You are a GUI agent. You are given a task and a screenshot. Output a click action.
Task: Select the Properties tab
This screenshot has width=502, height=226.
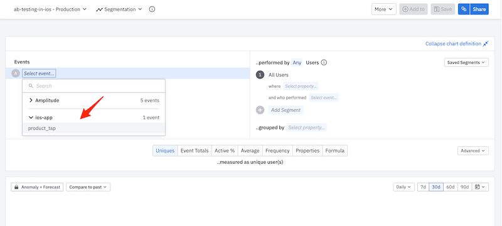coord(307,151)
